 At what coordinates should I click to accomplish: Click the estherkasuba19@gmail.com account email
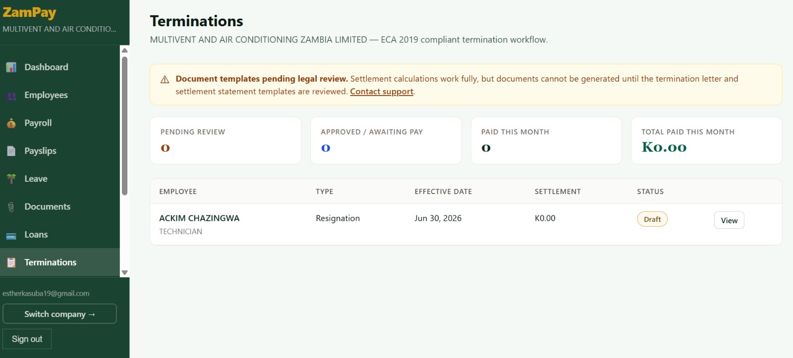point(46,294)
